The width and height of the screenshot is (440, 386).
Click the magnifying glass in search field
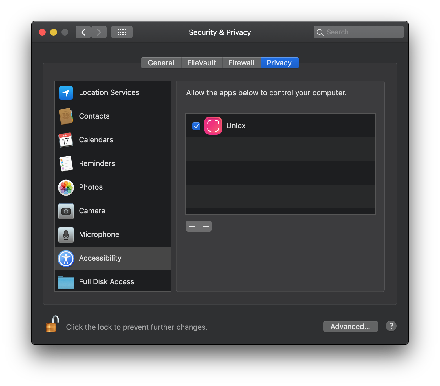coord(320,32)
